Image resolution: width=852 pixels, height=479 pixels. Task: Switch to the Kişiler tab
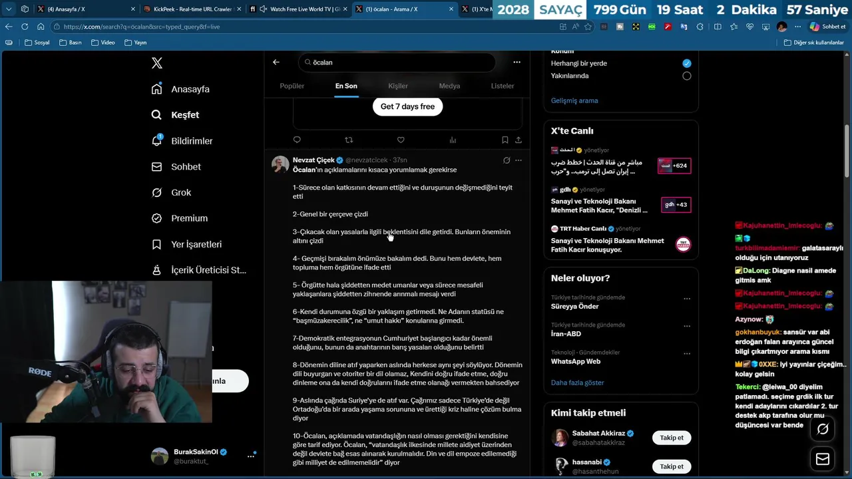coord(398,86)
